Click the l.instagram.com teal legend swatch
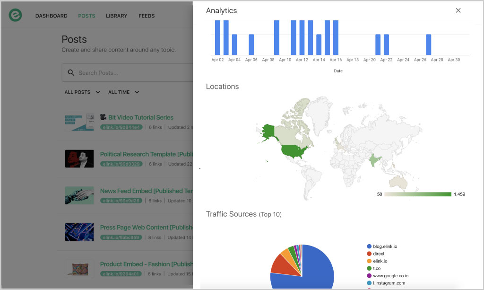484x290 pixels. click(369, 283)
